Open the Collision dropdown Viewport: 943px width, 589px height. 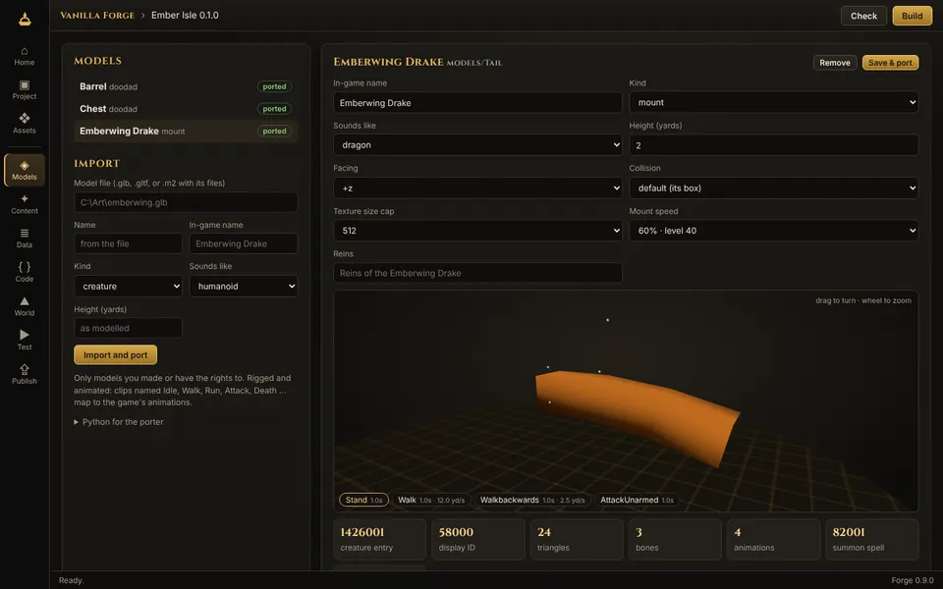pos(773,188)
